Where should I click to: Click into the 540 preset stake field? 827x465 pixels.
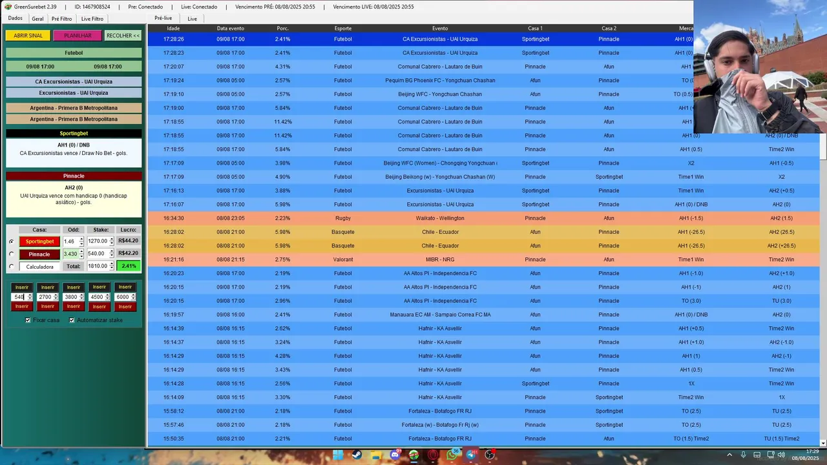[19, 297]
